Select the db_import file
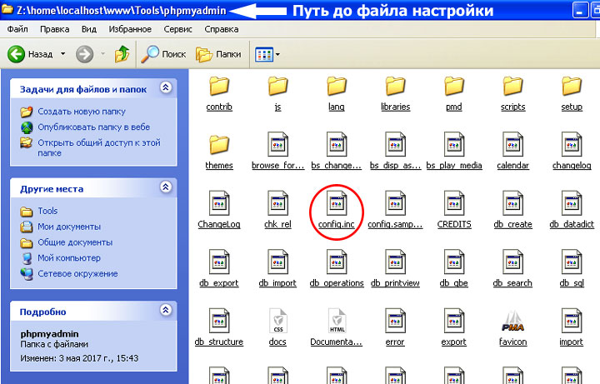Screen dimensions: 600x384 pos(277,269)
